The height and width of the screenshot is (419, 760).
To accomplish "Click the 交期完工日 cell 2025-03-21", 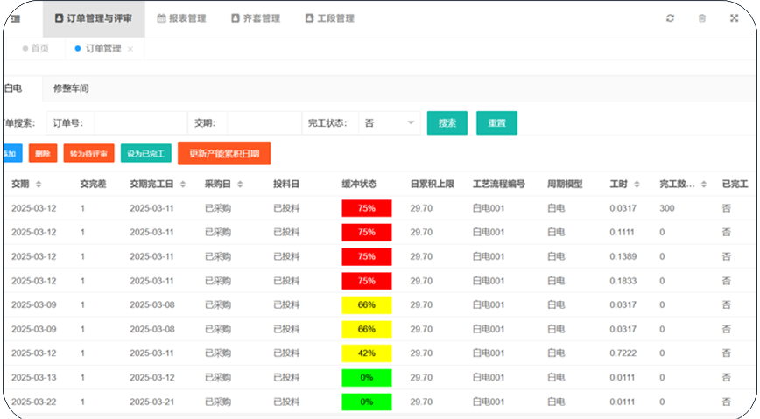I will click(x=152, y=402).
